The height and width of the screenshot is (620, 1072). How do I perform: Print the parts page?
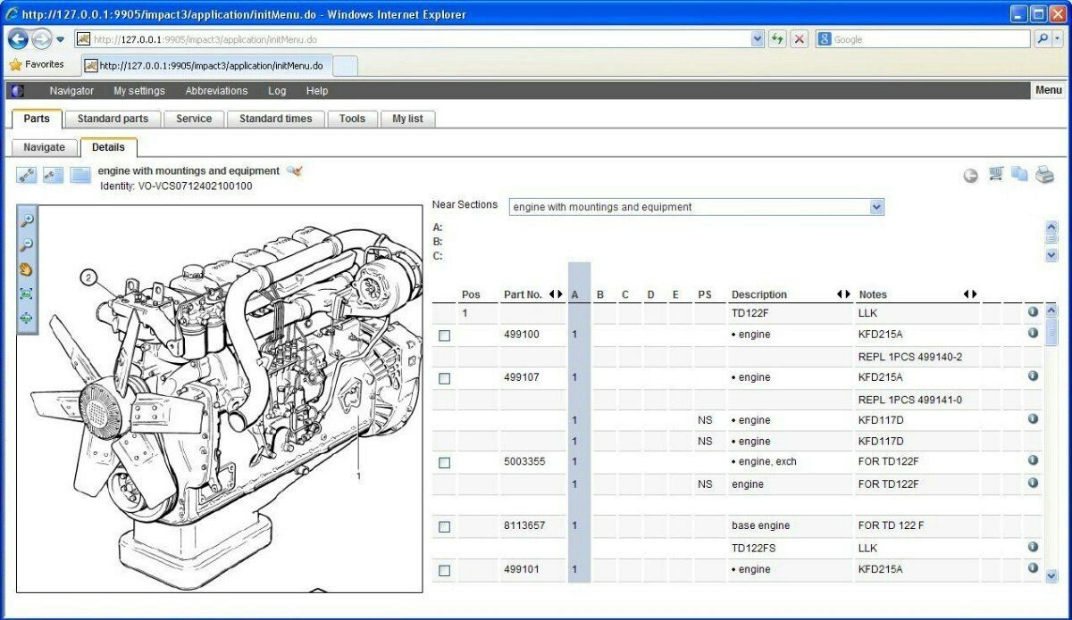[1044, 175]
